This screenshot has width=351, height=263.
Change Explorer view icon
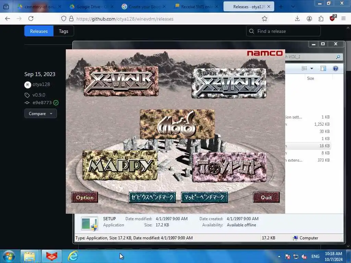pyautogui.click(x=304, y=68)
